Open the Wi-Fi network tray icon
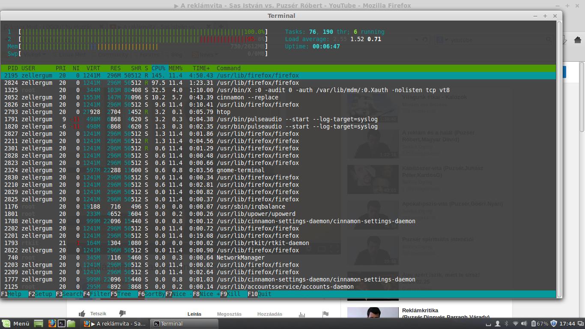The height and width of the screenshot is (329, 585). [x=515, y=323]
